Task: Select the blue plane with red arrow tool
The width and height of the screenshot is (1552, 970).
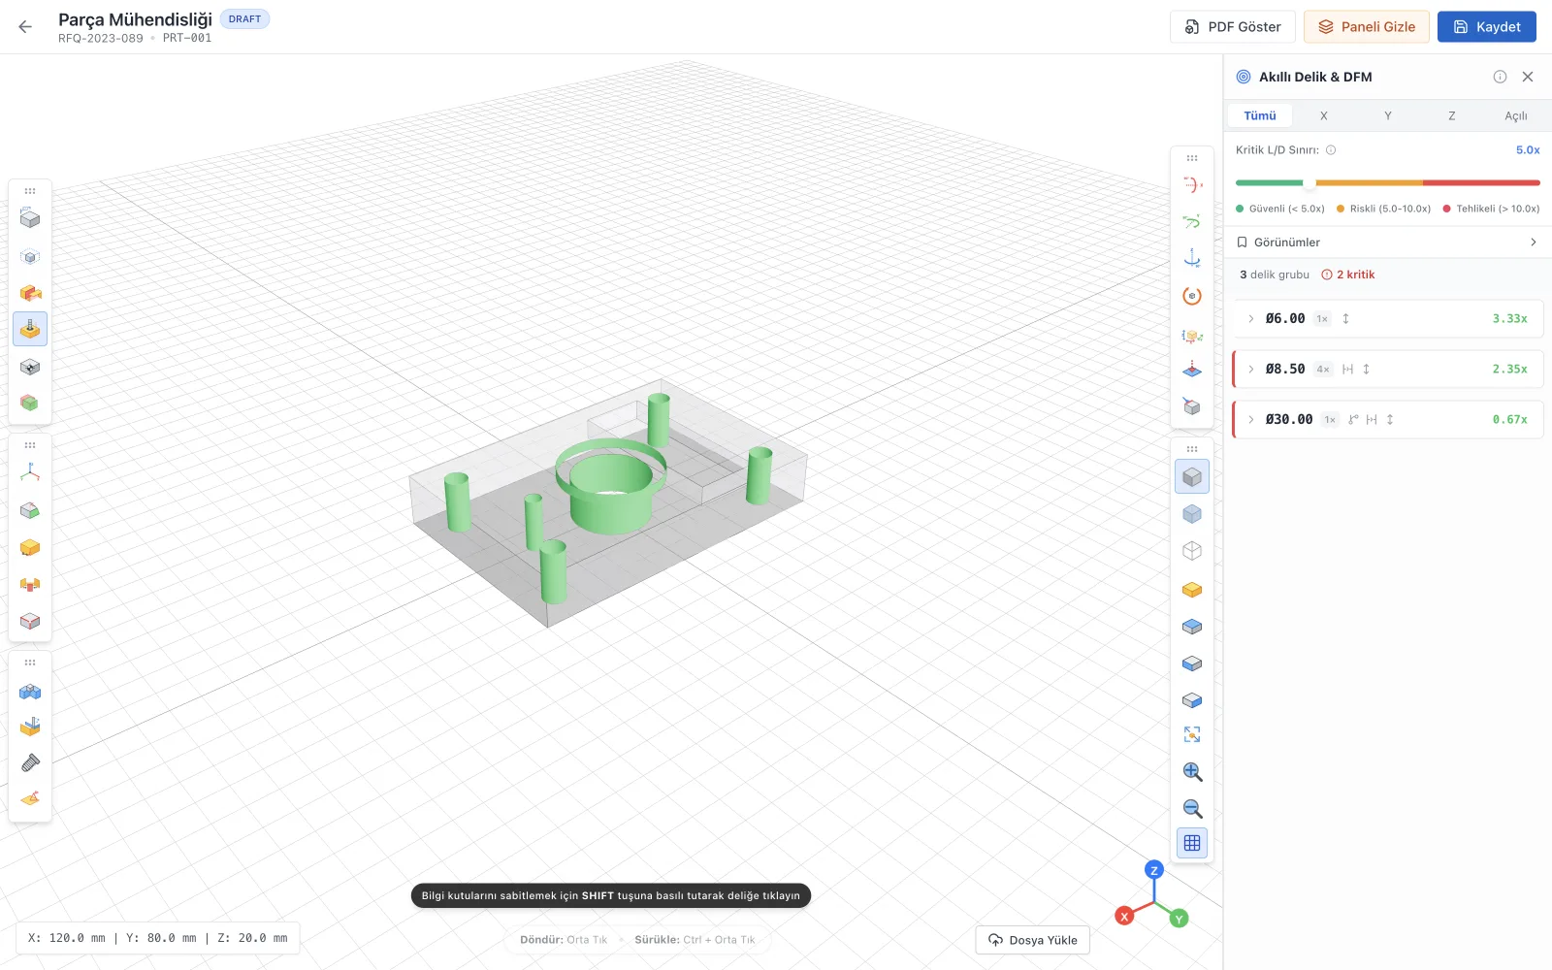Action: click(1192, 370)
